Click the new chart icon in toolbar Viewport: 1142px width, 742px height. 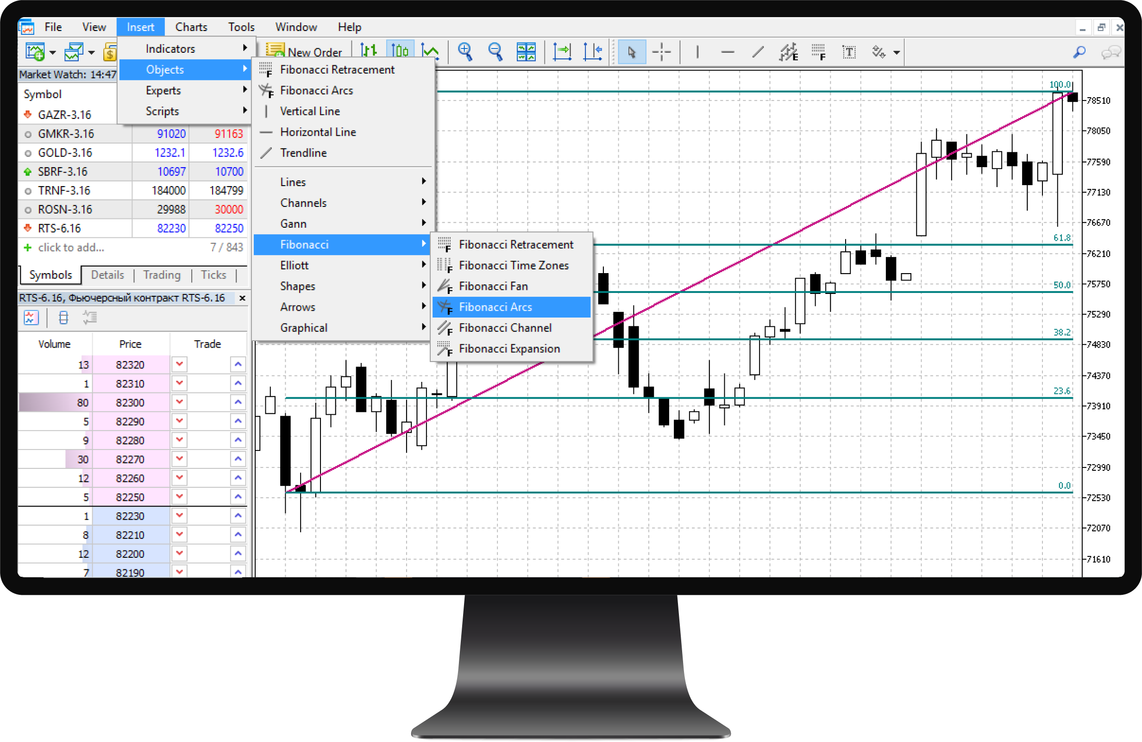point(35,52)
